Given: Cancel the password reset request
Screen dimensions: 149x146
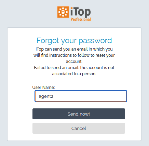Looking at the screenshot, I should point(79,128).
